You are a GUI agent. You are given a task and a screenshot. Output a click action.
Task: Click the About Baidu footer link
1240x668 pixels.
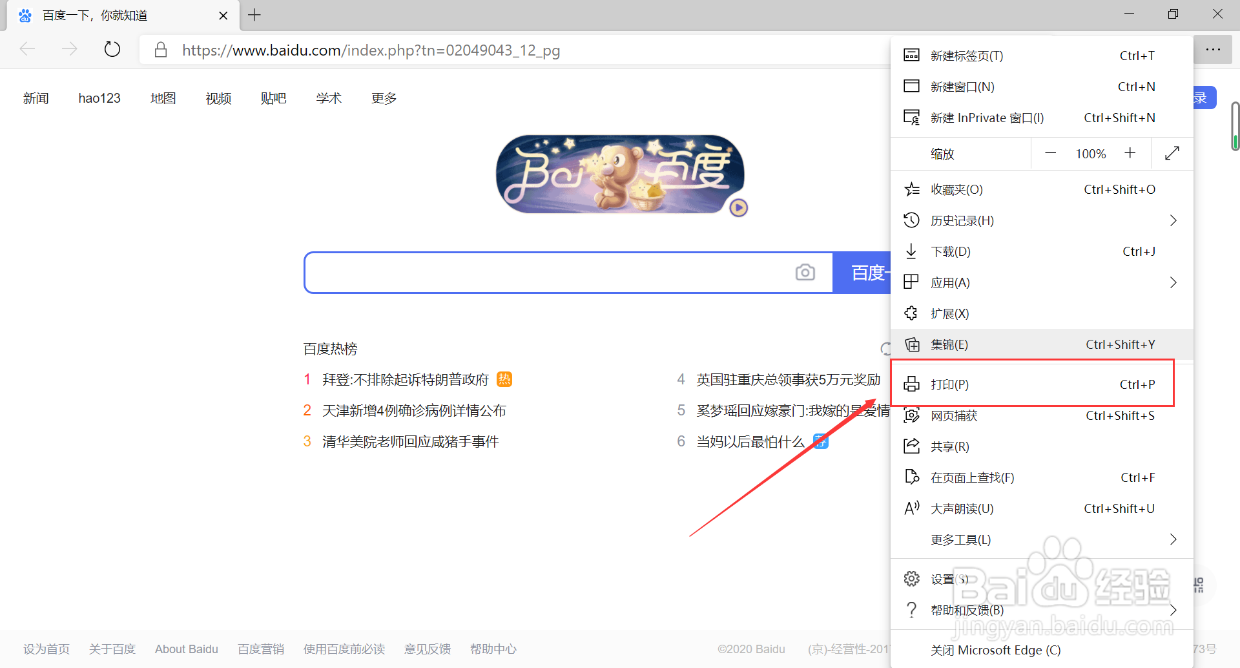coord(187,649)
